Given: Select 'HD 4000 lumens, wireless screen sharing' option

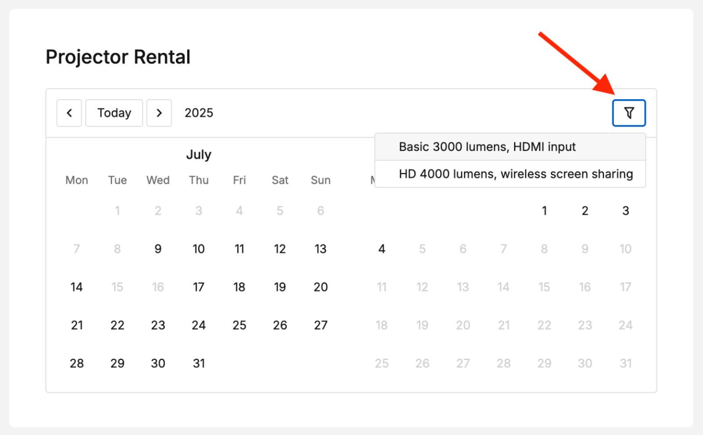Looking at the screenshot, I should pos(515,174).
